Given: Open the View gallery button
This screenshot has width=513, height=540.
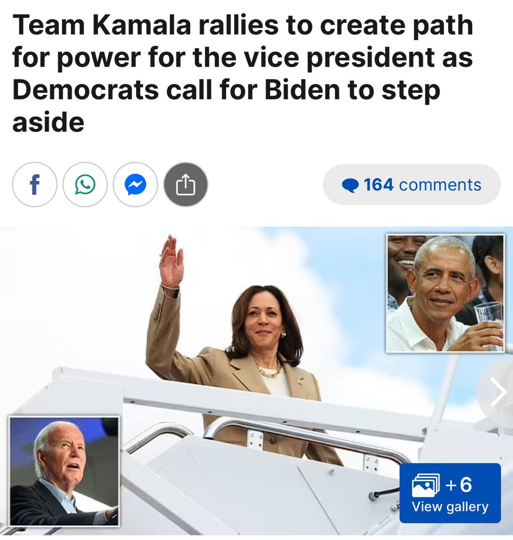Looking at the screenshot, I should pyautogui.click(x=450, y=493).
